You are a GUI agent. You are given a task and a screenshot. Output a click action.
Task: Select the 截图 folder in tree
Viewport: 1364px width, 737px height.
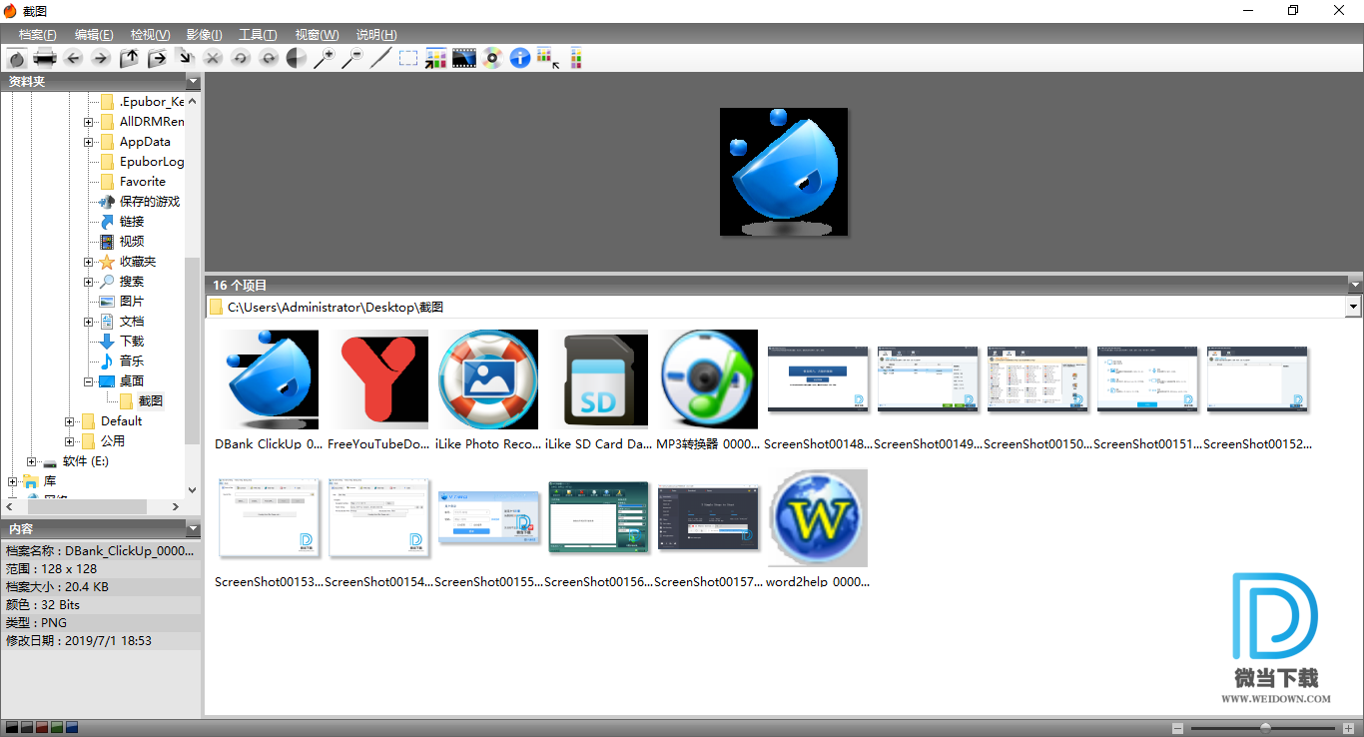click(x=150, y=401)
